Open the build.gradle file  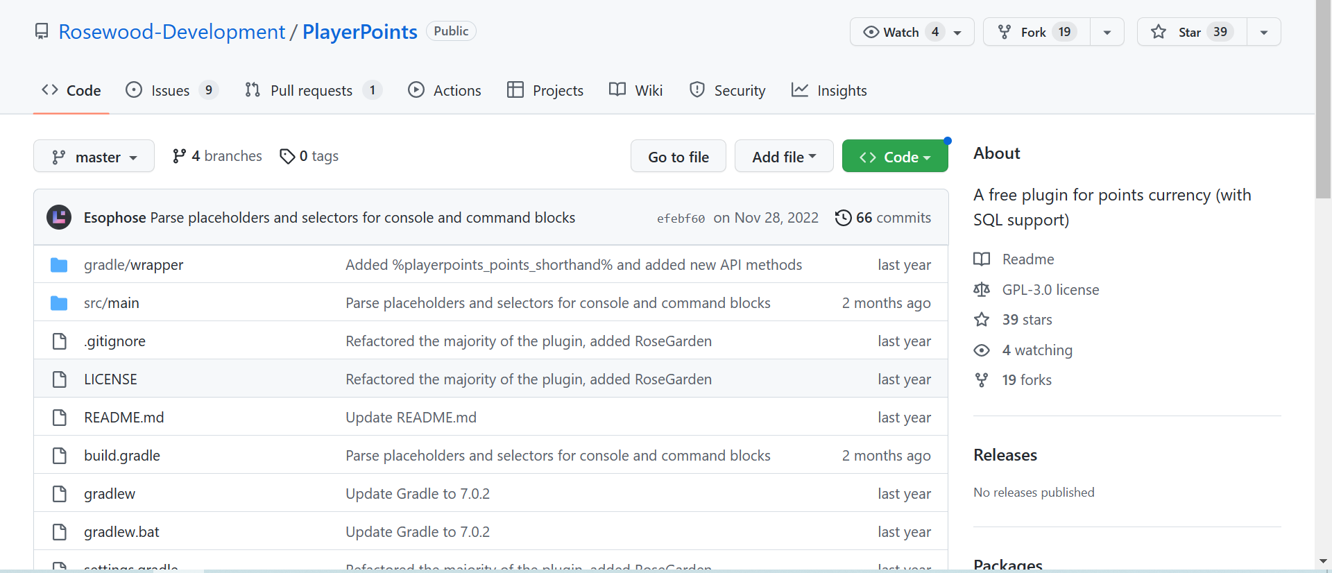coord(122,456)
